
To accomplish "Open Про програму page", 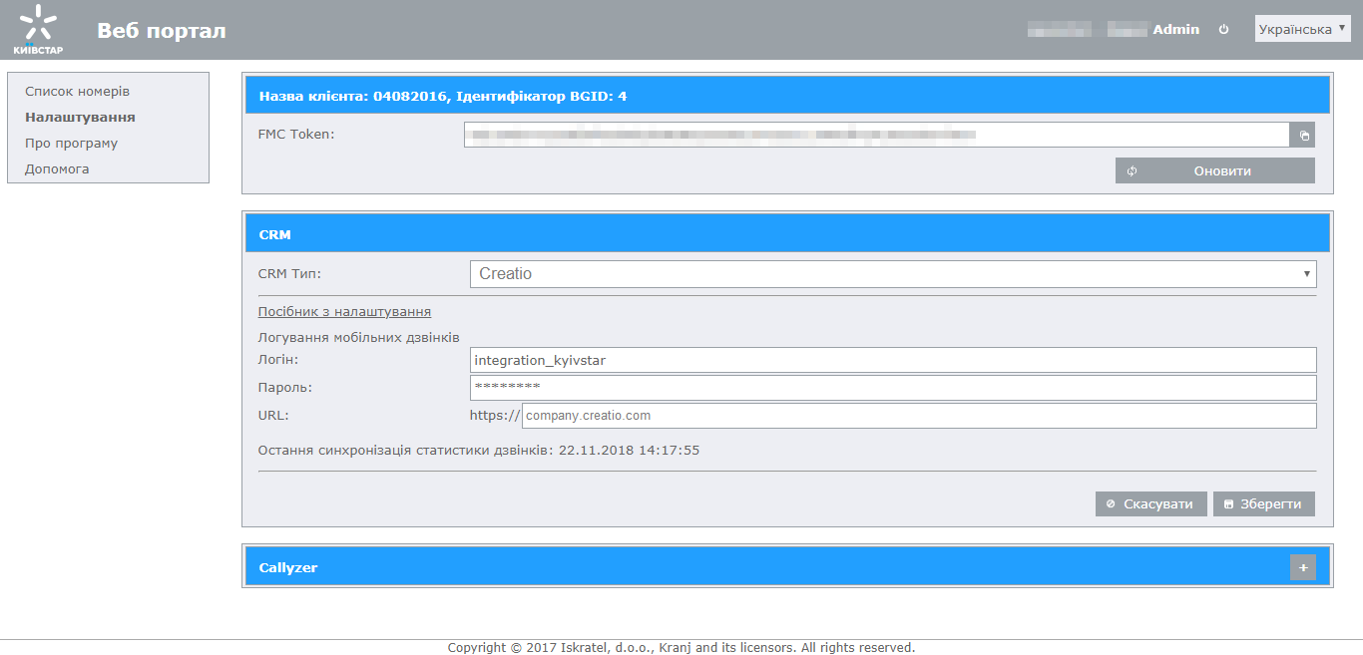I will click(71, 143).
